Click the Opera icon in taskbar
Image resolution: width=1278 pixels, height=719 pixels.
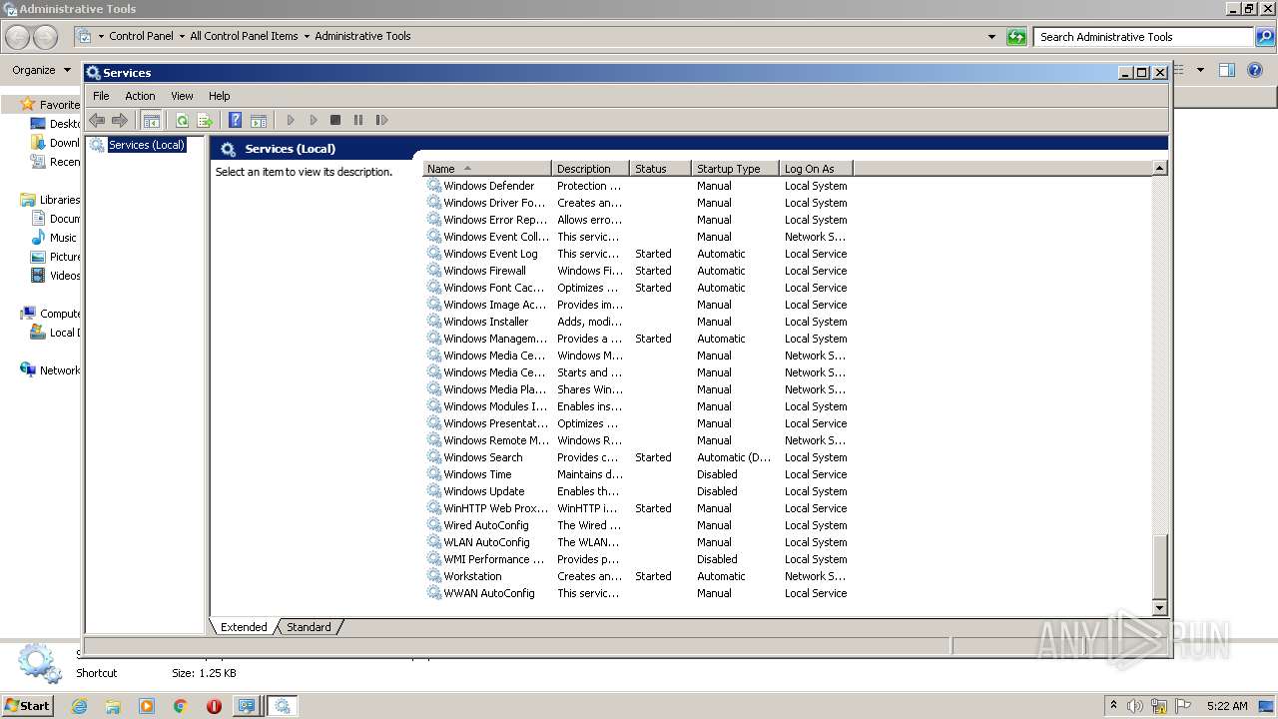tap(214, 706)
